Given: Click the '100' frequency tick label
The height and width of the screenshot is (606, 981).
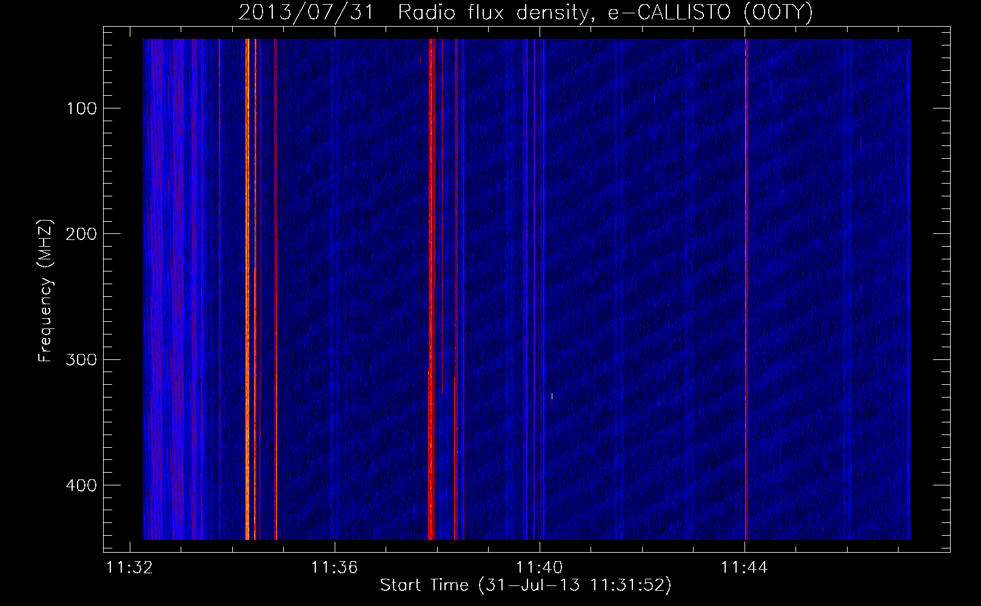Looking at the screenshot, I should tap(81, 108).
